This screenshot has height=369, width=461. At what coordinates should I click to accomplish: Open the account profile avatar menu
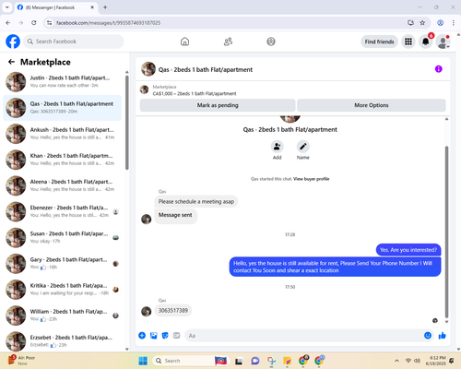click(x=443, y=42)
